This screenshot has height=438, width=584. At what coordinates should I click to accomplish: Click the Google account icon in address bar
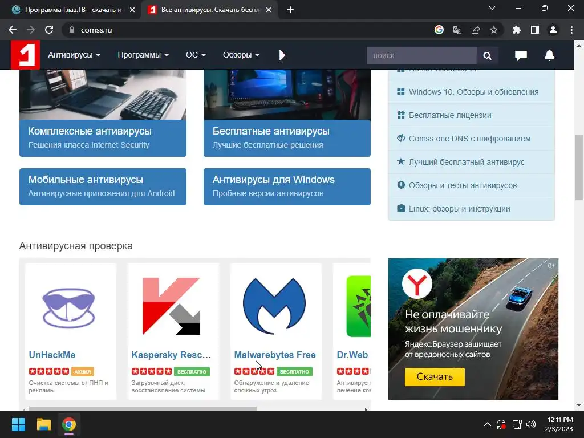point(439,30)
